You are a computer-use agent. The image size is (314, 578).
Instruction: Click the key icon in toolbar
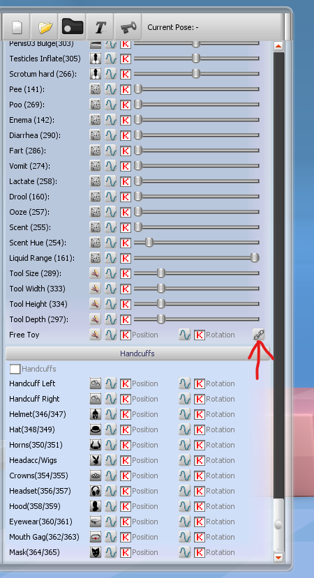click(128, 27)
